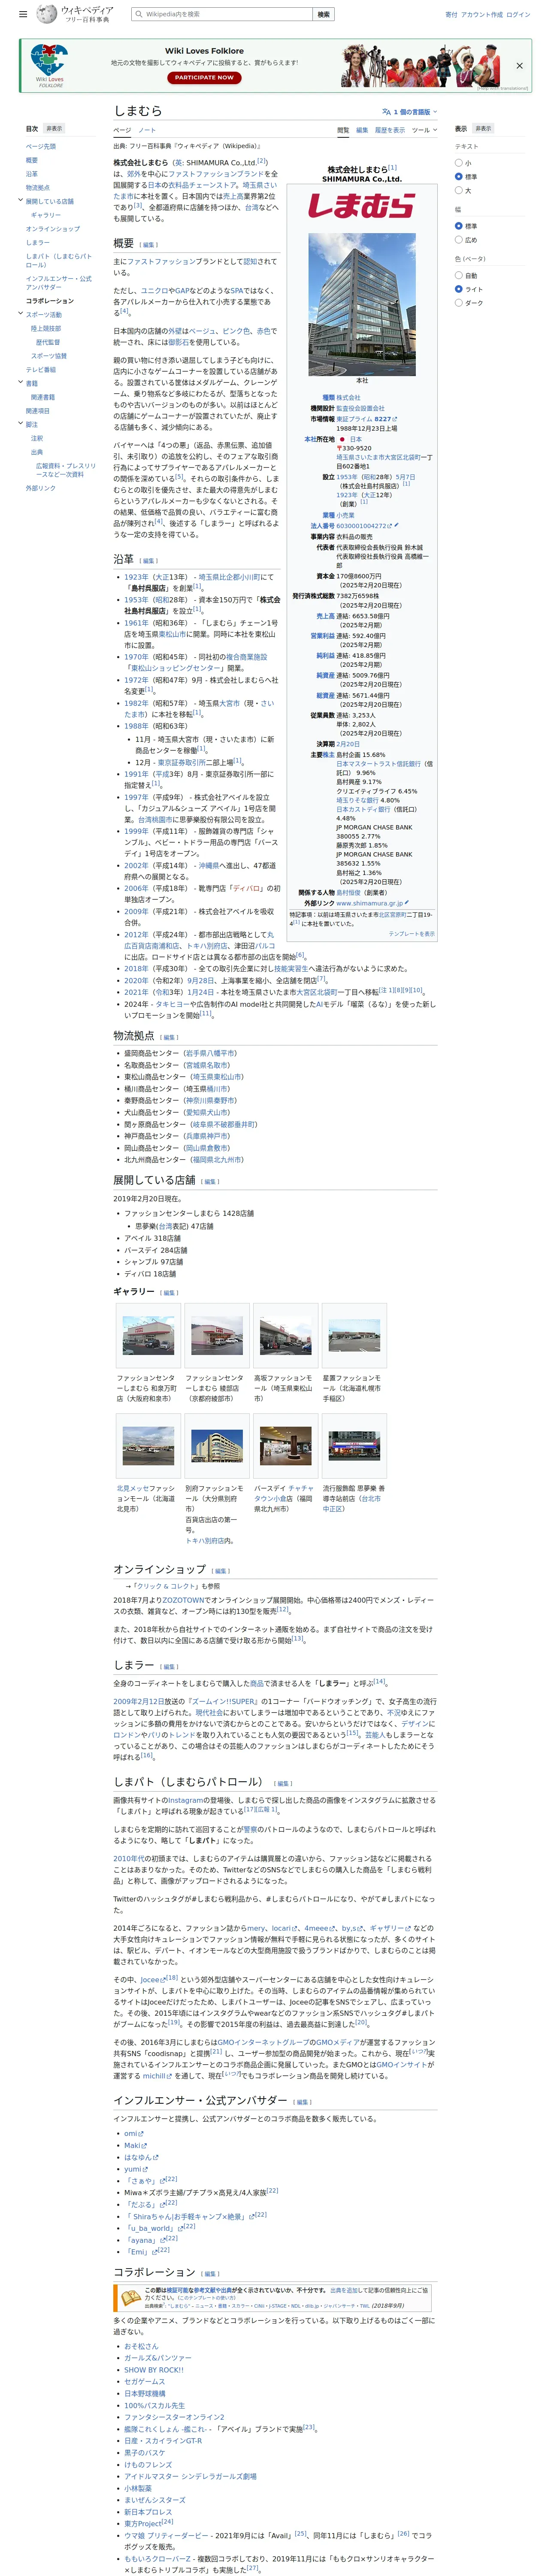Screen dimensions: 551x2576
Task: Open 星置ファッションモール gallery thumbnail
Action: tap(354, 1336)
